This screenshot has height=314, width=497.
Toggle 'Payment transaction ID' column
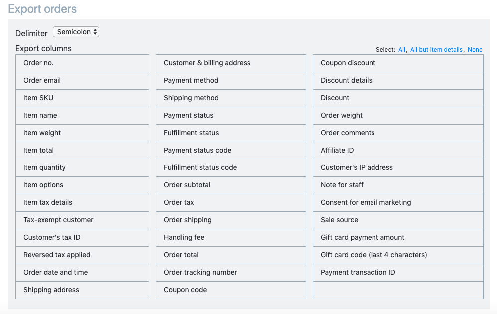click(x=398, y=273)
